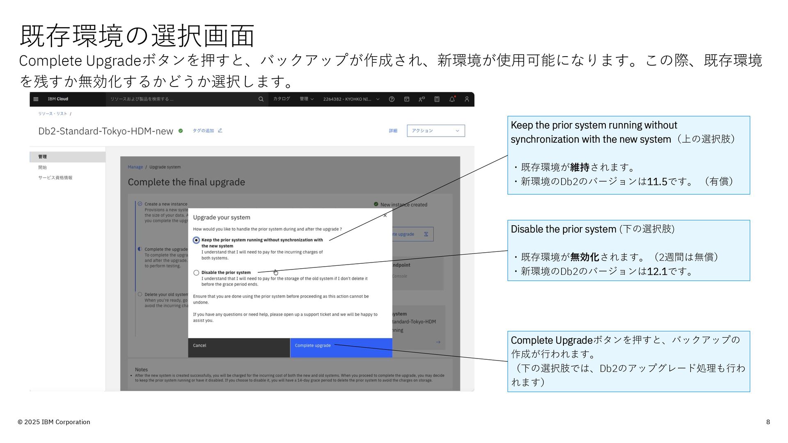788x443 pixels.
Task: Open the IBM Cloud hamburger navigation menu
Action: tap(36, 99)
